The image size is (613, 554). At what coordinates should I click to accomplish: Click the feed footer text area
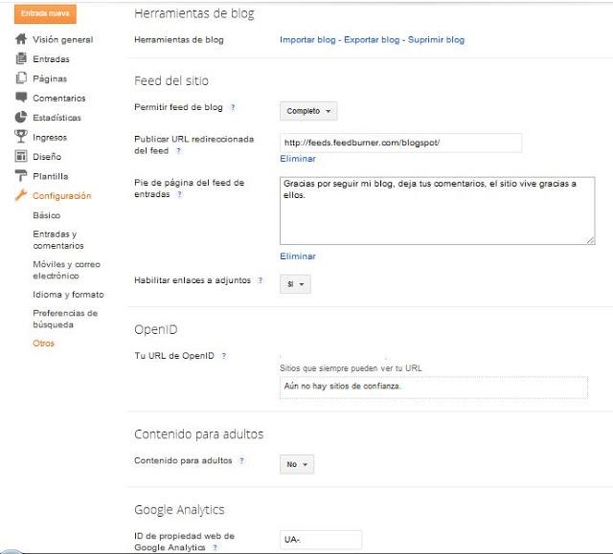click(438, 211)
